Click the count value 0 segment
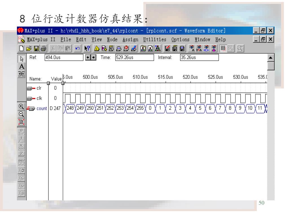Viewport: 289px width, 217px height. click(150, 108)
